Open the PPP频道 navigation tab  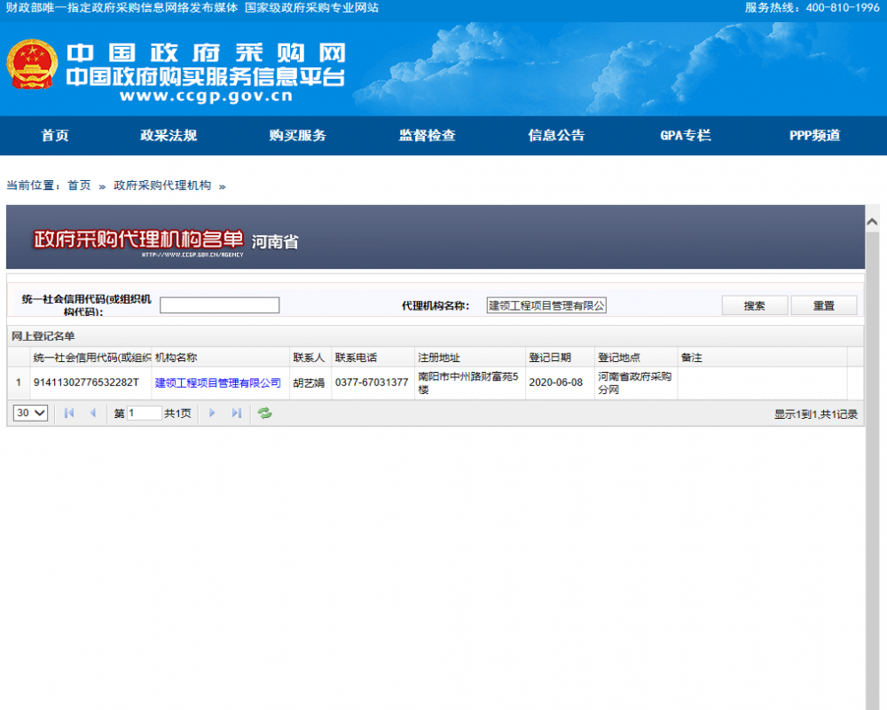click(x=814, y=136)
